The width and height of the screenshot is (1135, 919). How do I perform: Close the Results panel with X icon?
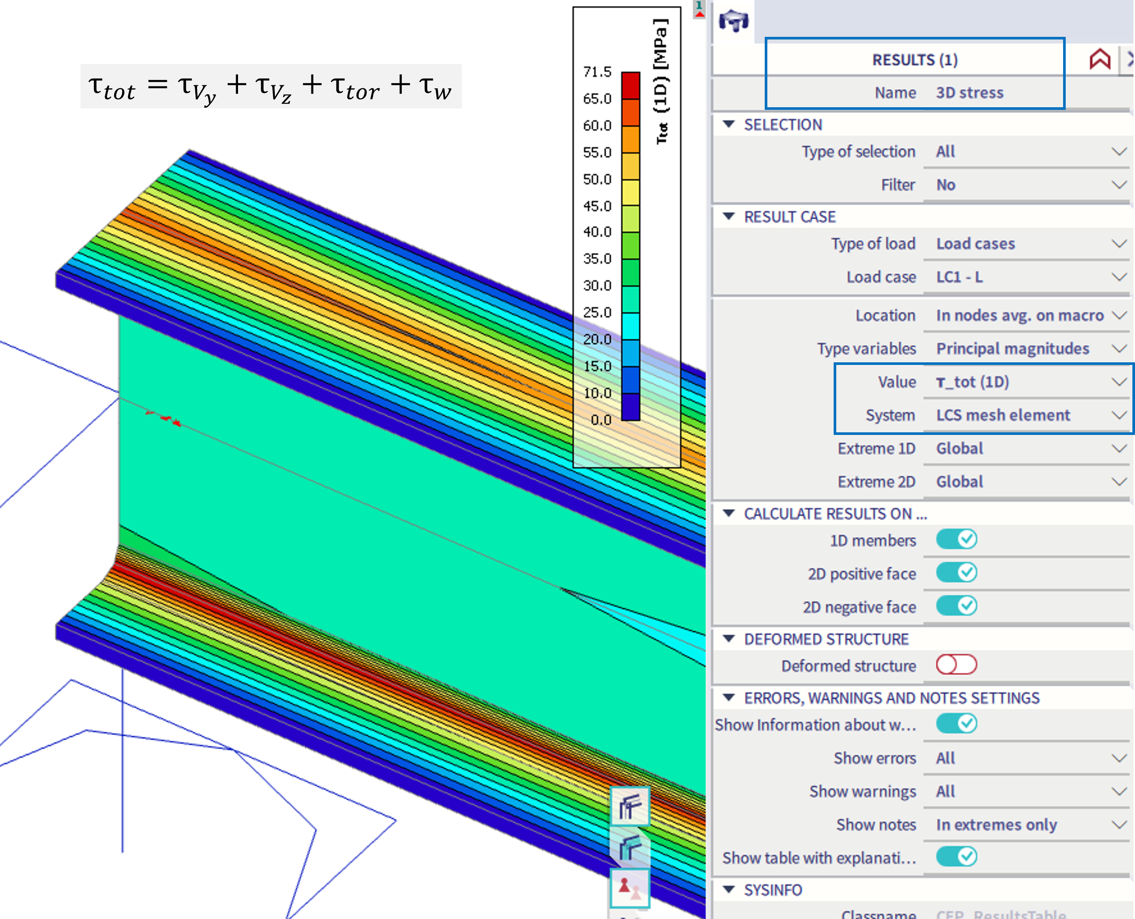(1130, 59)
